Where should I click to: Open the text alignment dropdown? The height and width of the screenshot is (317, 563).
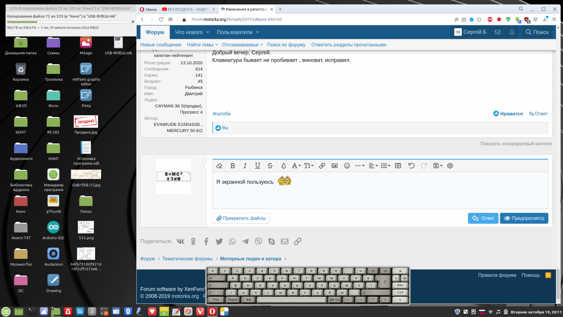pyautogui.click(x=373, y=166)
